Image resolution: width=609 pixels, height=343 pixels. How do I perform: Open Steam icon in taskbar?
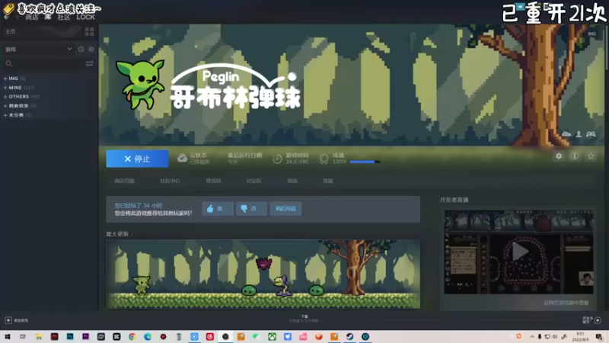pyautogui.click(x=349, y=337)
